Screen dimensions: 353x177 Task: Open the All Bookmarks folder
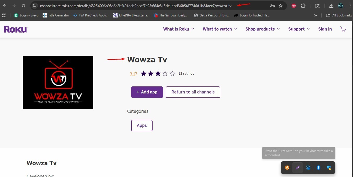tap(339, 15)
